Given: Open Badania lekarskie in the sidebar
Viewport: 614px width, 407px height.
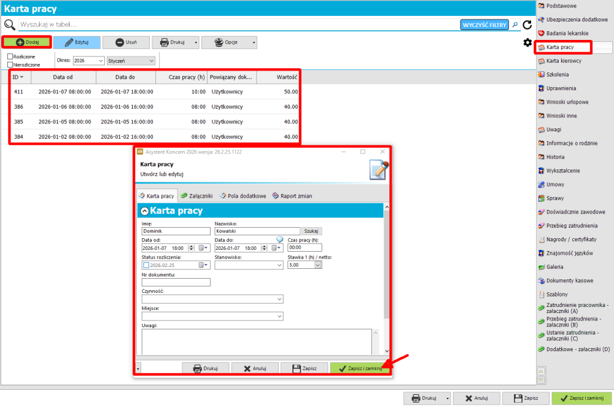Looking at the screenshot, I should tap(567, 33).
